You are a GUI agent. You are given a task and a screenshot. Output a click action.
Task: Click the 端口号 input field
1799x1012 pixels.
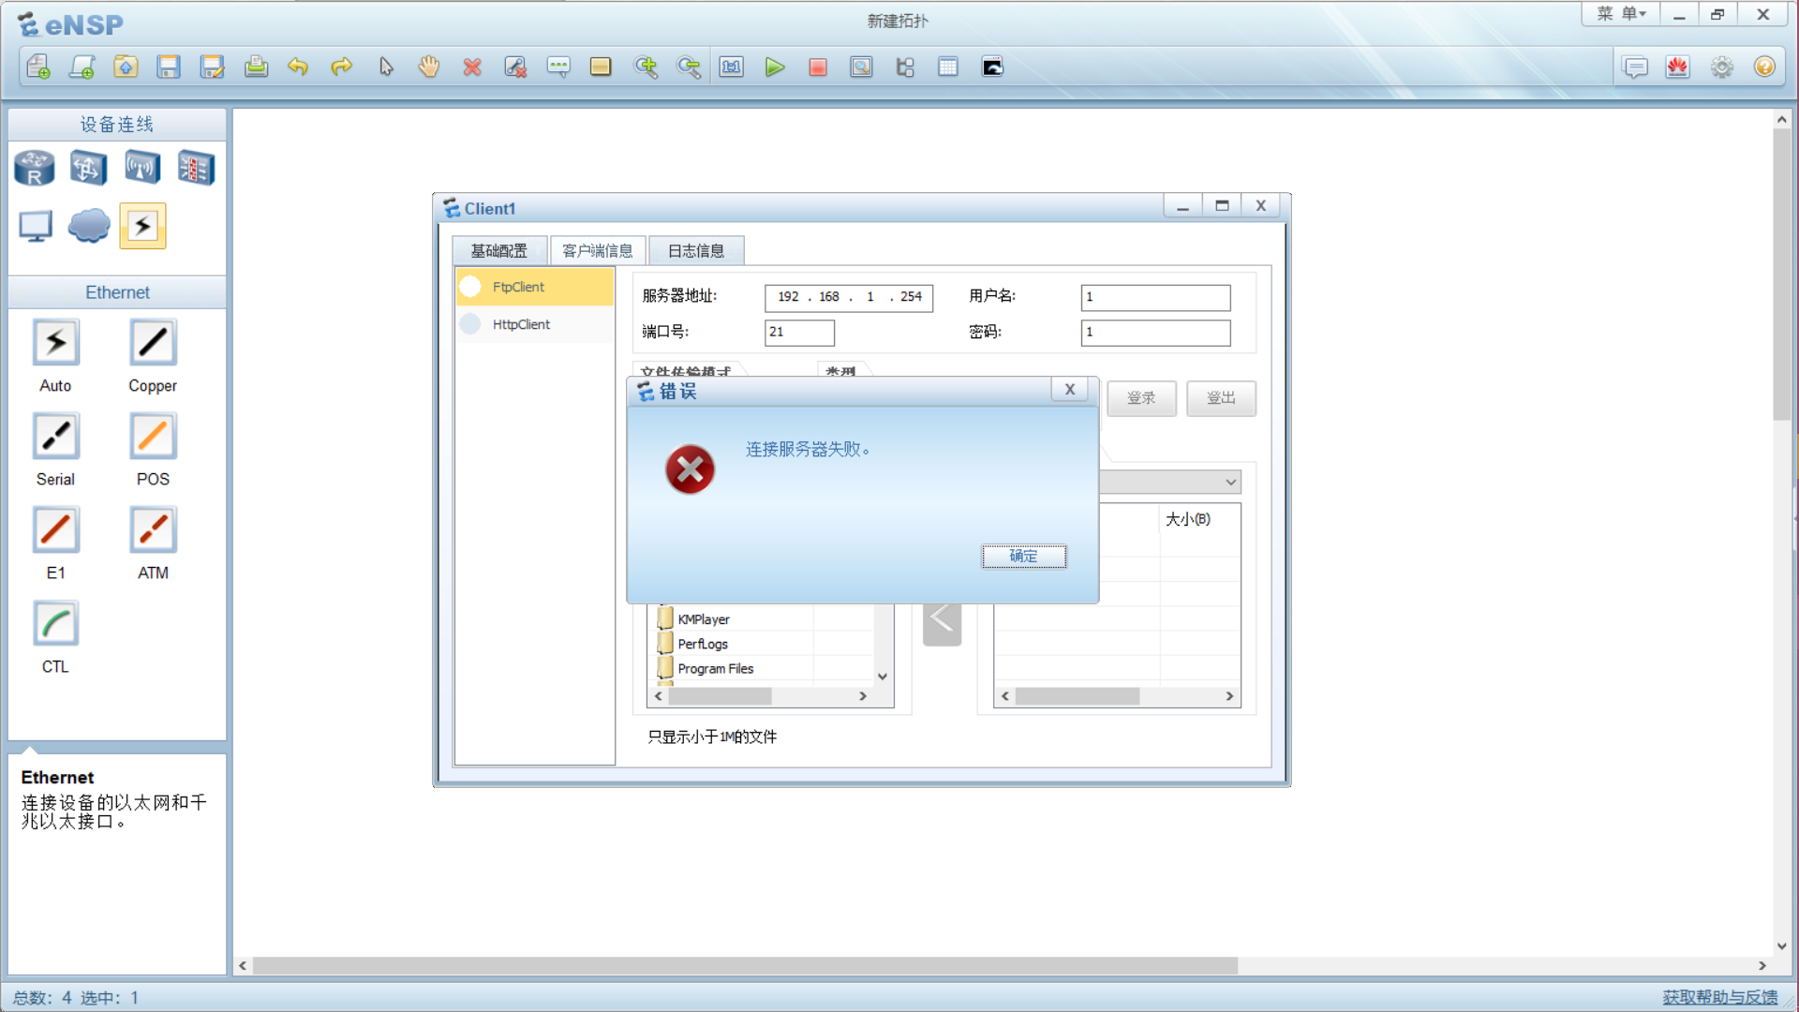click(798, 332)
